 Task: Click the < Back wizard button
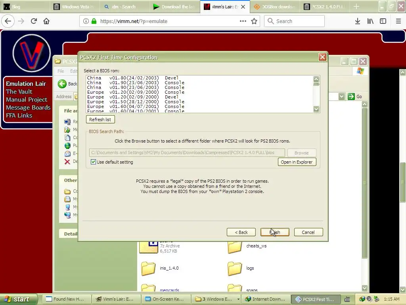click(241, 232)
